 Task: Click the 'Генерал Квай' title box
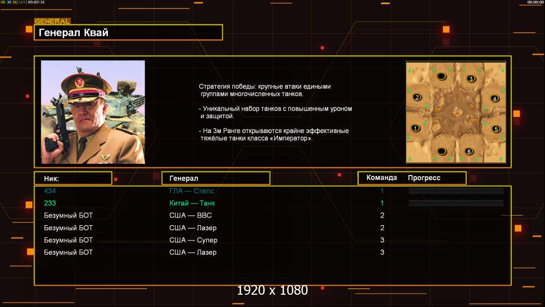click(128, 32)
